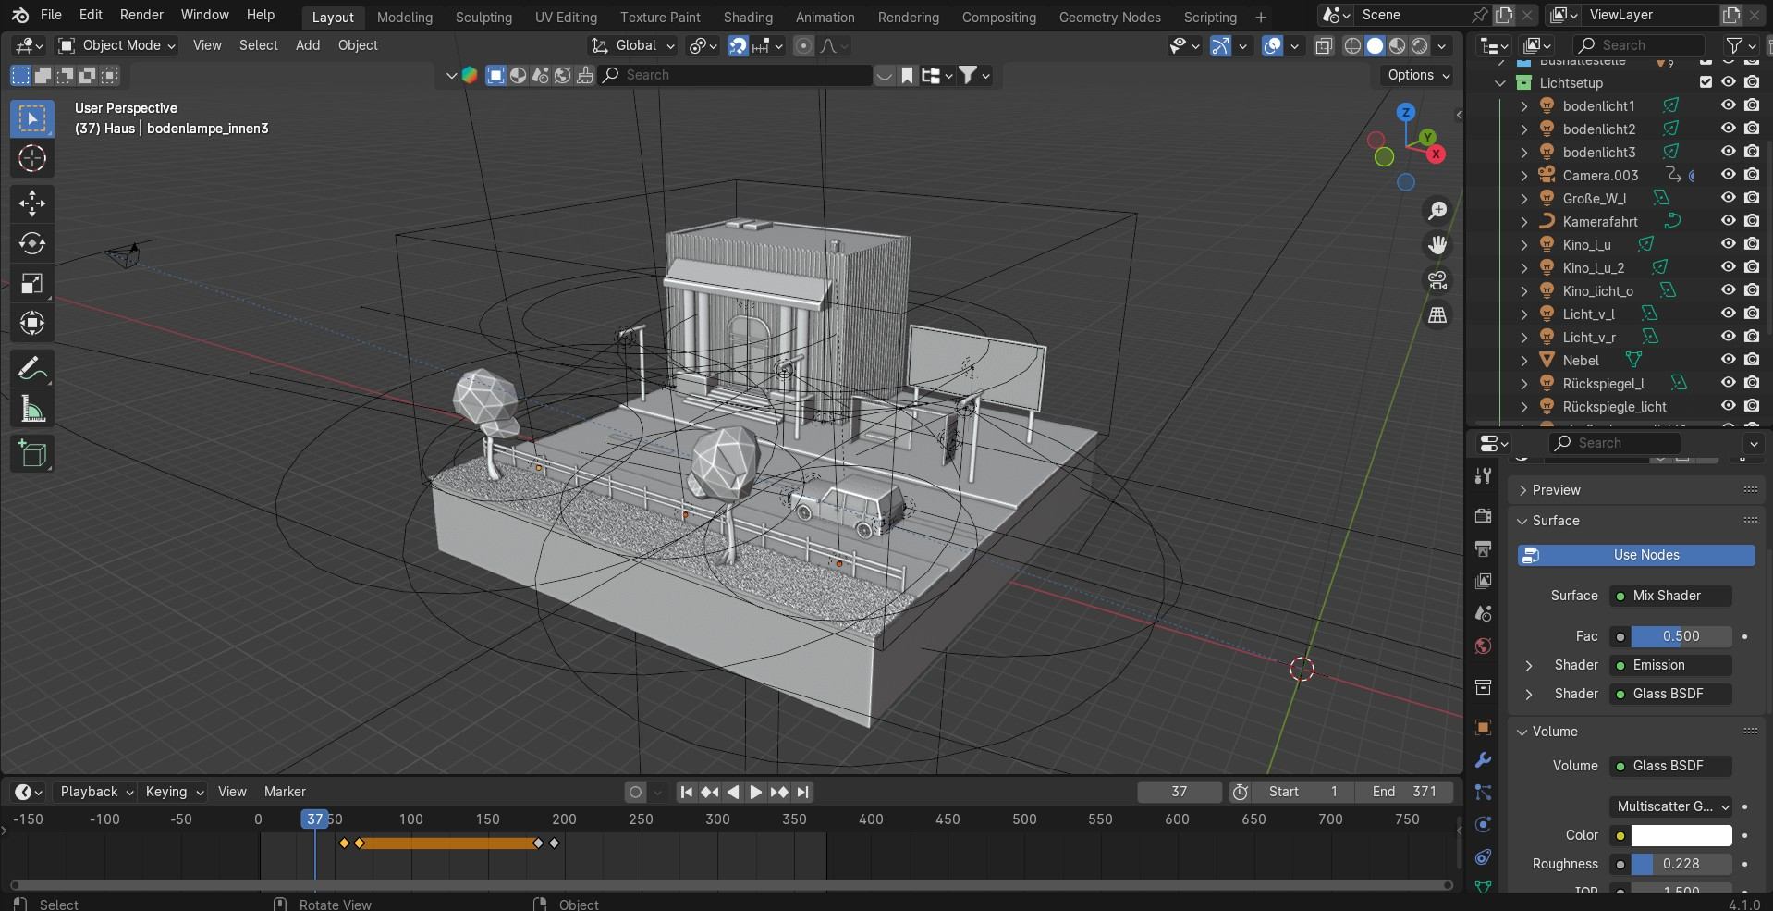This screenshot has height=911, width=1773.
Task: Switch to the Shading workspace tab
Action: coord(748,17)
